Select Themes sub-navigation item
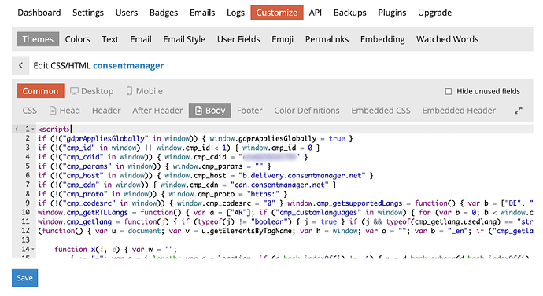 [38, 39]
